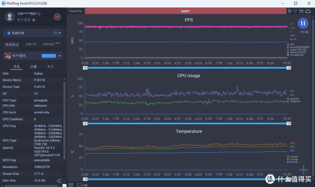Pause the performance test timer
Screen dimensions: 315x187
tap(303, 23)
